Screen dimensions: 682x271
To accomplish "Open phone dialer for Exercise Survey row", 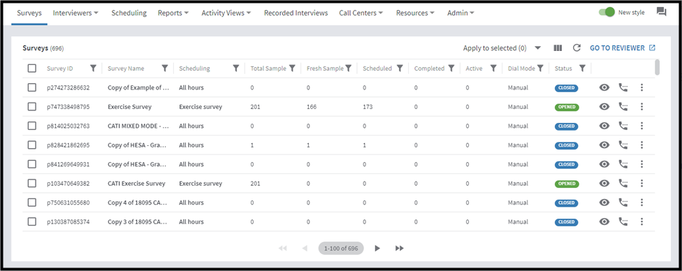I will pyautogui.click(x=623, y=107).
